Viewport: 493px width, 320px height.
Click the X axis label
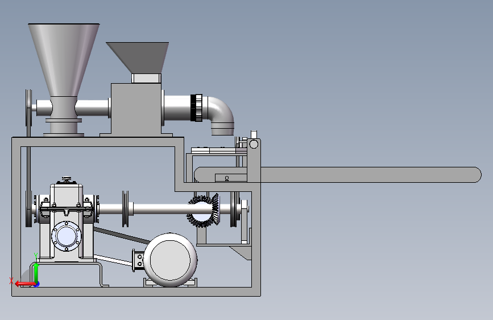tap(11, 281)
